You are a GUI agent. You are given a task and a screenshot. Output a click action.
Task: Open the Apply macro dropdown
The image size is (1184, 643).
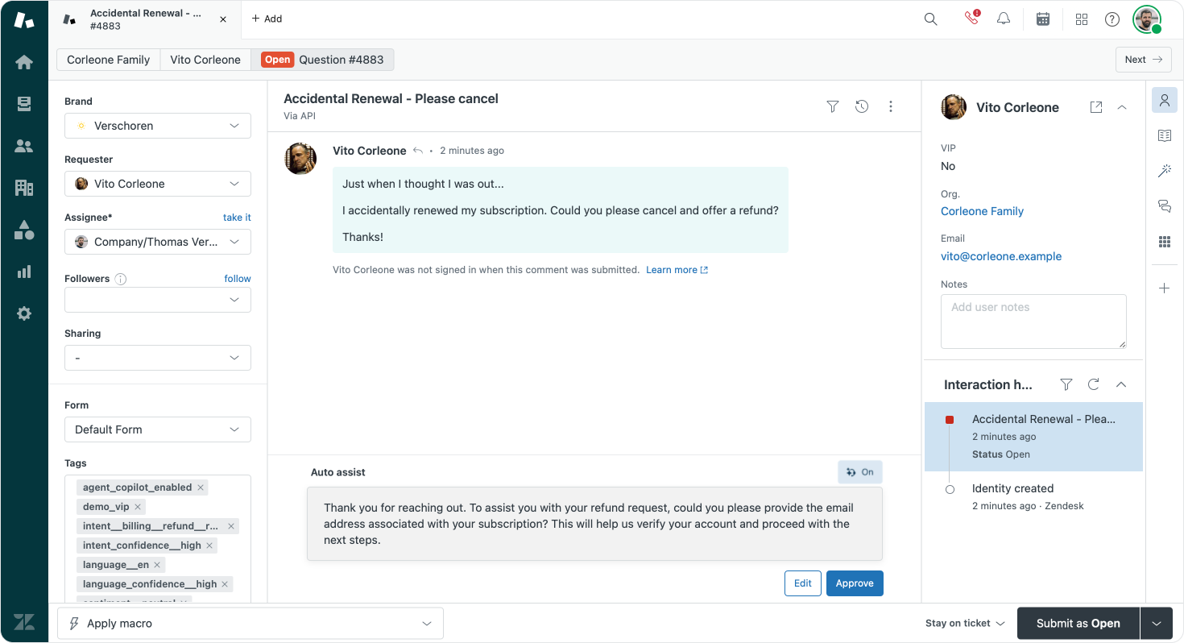coord(250,624)
